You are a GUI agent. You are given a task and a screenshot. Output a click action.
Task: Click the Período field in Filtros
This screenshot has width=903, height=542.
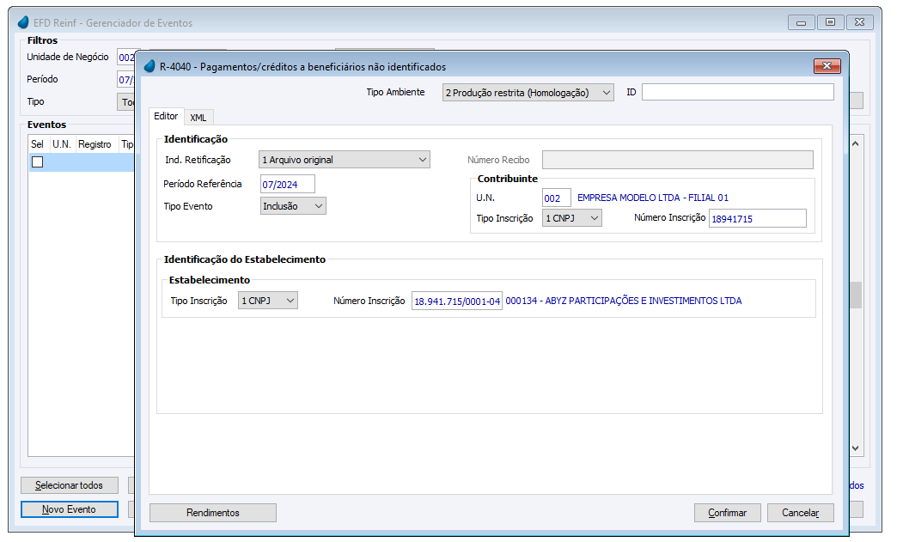coord(126,80)
